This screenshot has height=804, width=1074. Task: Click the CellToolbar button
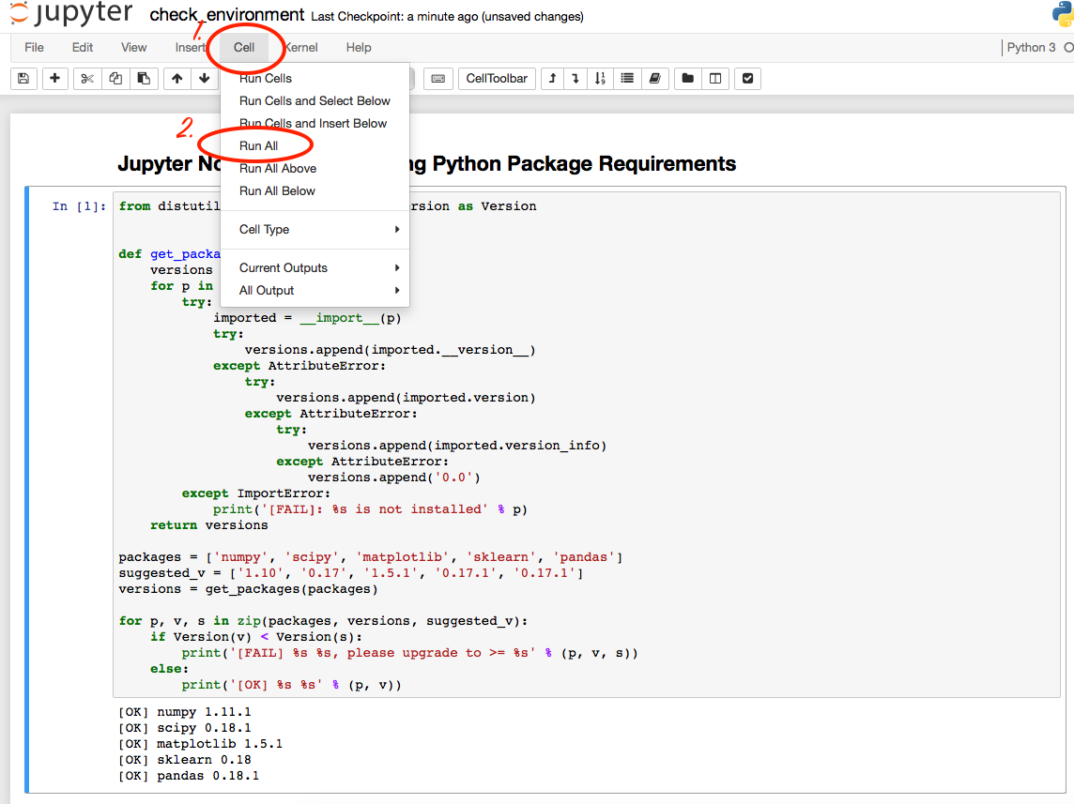(497, 79)
